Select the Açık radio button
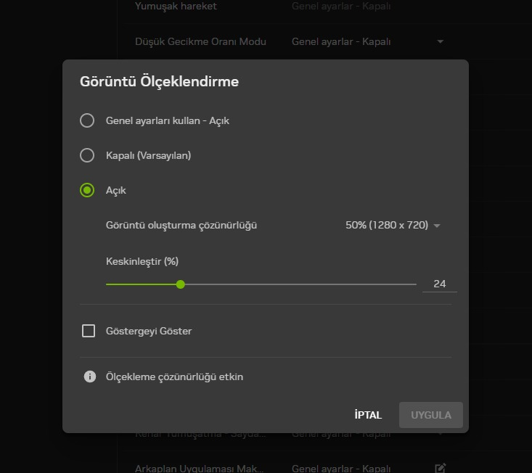 (87, 190)
